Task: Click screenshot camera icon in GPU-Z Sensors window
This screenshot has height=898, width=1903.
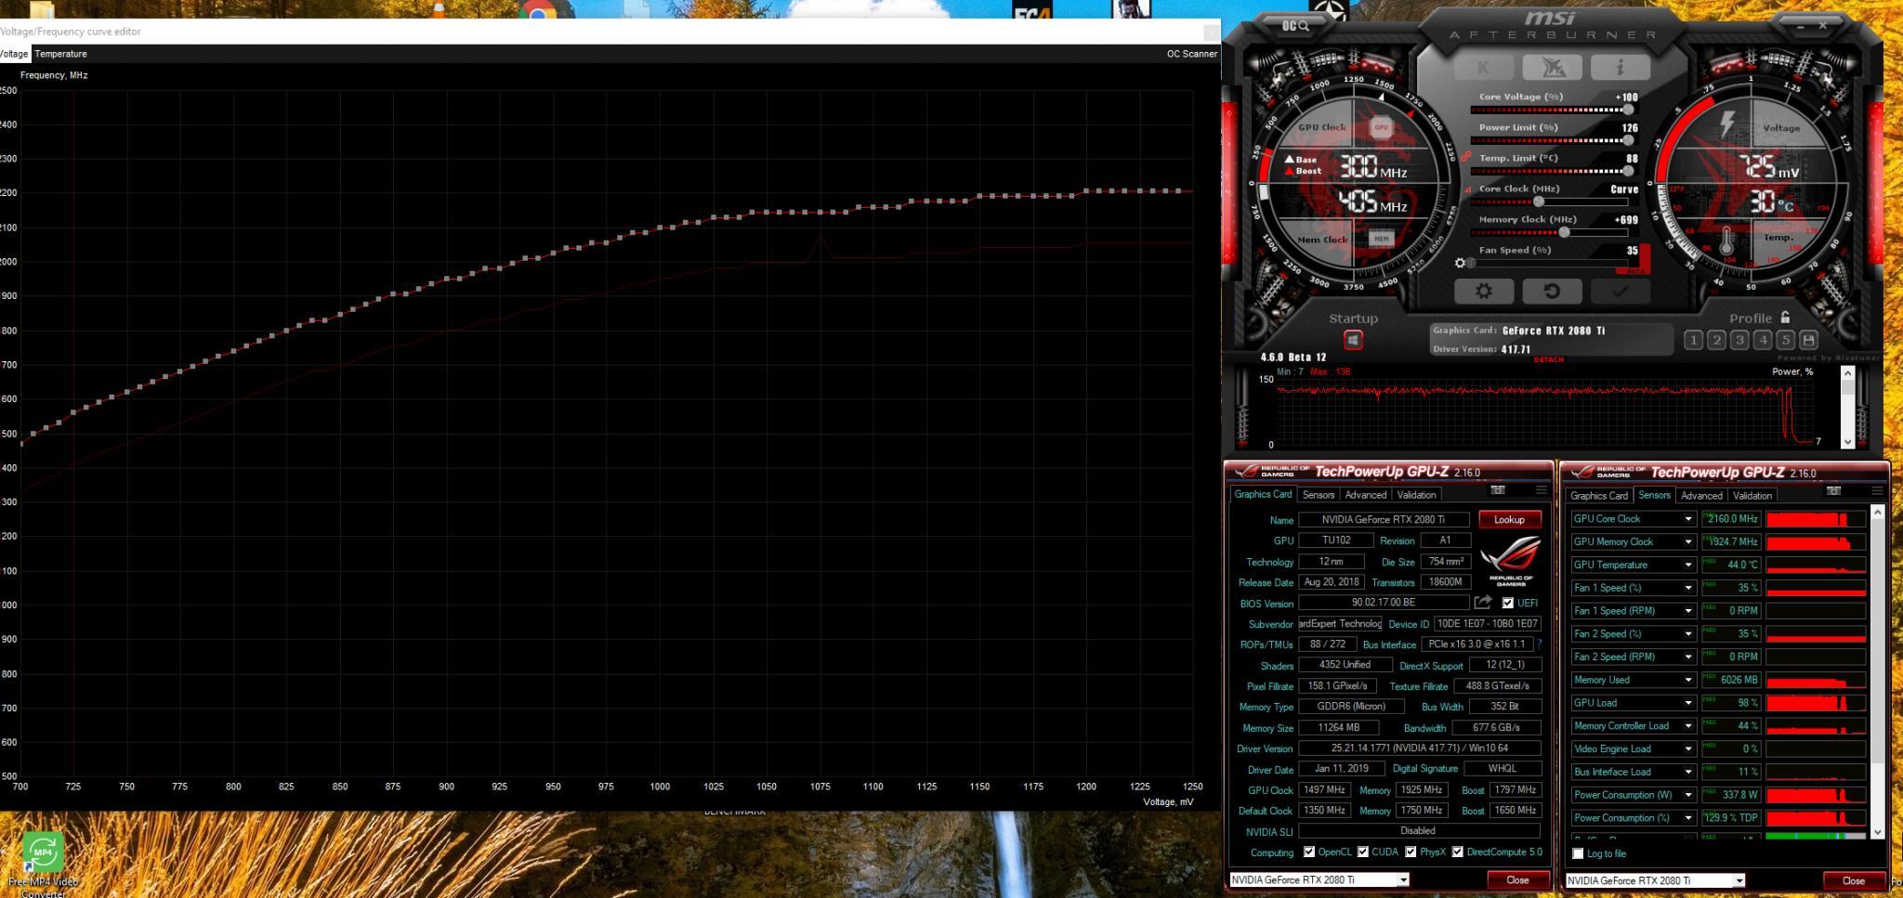Action: [x=1833, y=491]
